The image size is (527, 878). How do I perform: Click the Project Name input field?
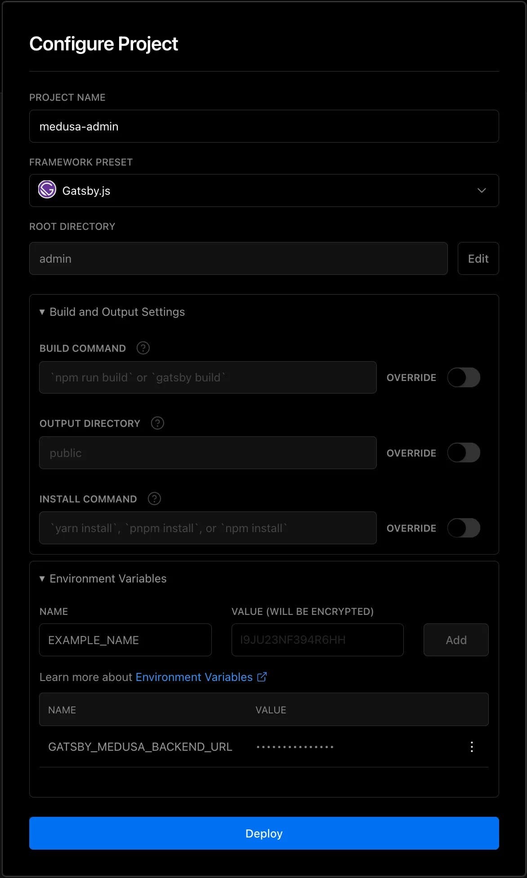point(264,126)
